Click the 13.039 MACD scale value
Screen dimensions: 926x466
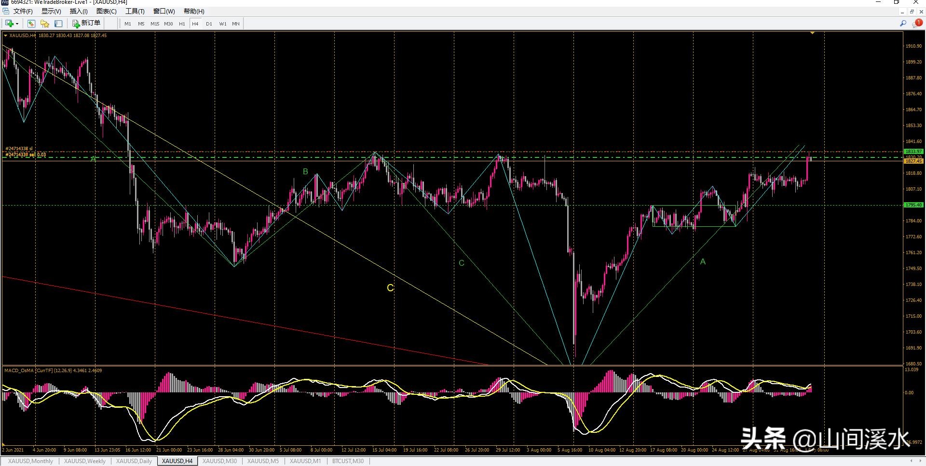coord(912,370)
